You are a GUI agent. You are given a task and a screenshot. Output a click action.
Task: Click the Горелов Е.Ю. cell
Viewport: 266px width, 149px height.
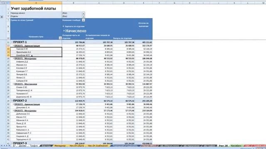(36, 49)
